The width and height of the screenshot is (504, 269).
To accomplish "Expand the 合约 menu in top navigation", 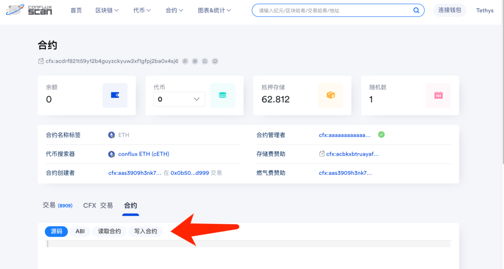I will click(x=174, y=10).
